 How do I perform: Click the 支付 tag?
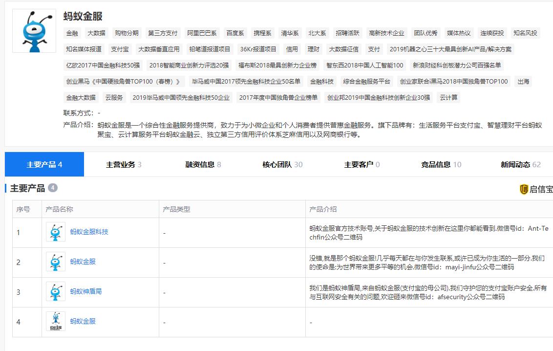374,49
